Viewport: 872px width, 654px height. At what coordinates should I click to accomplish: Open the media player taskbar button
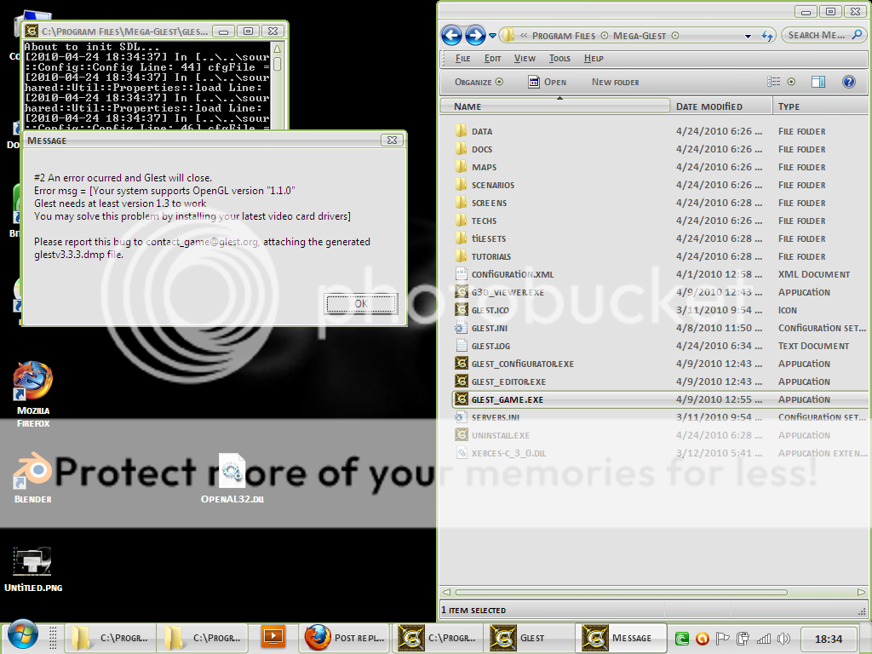pos(273,637)
